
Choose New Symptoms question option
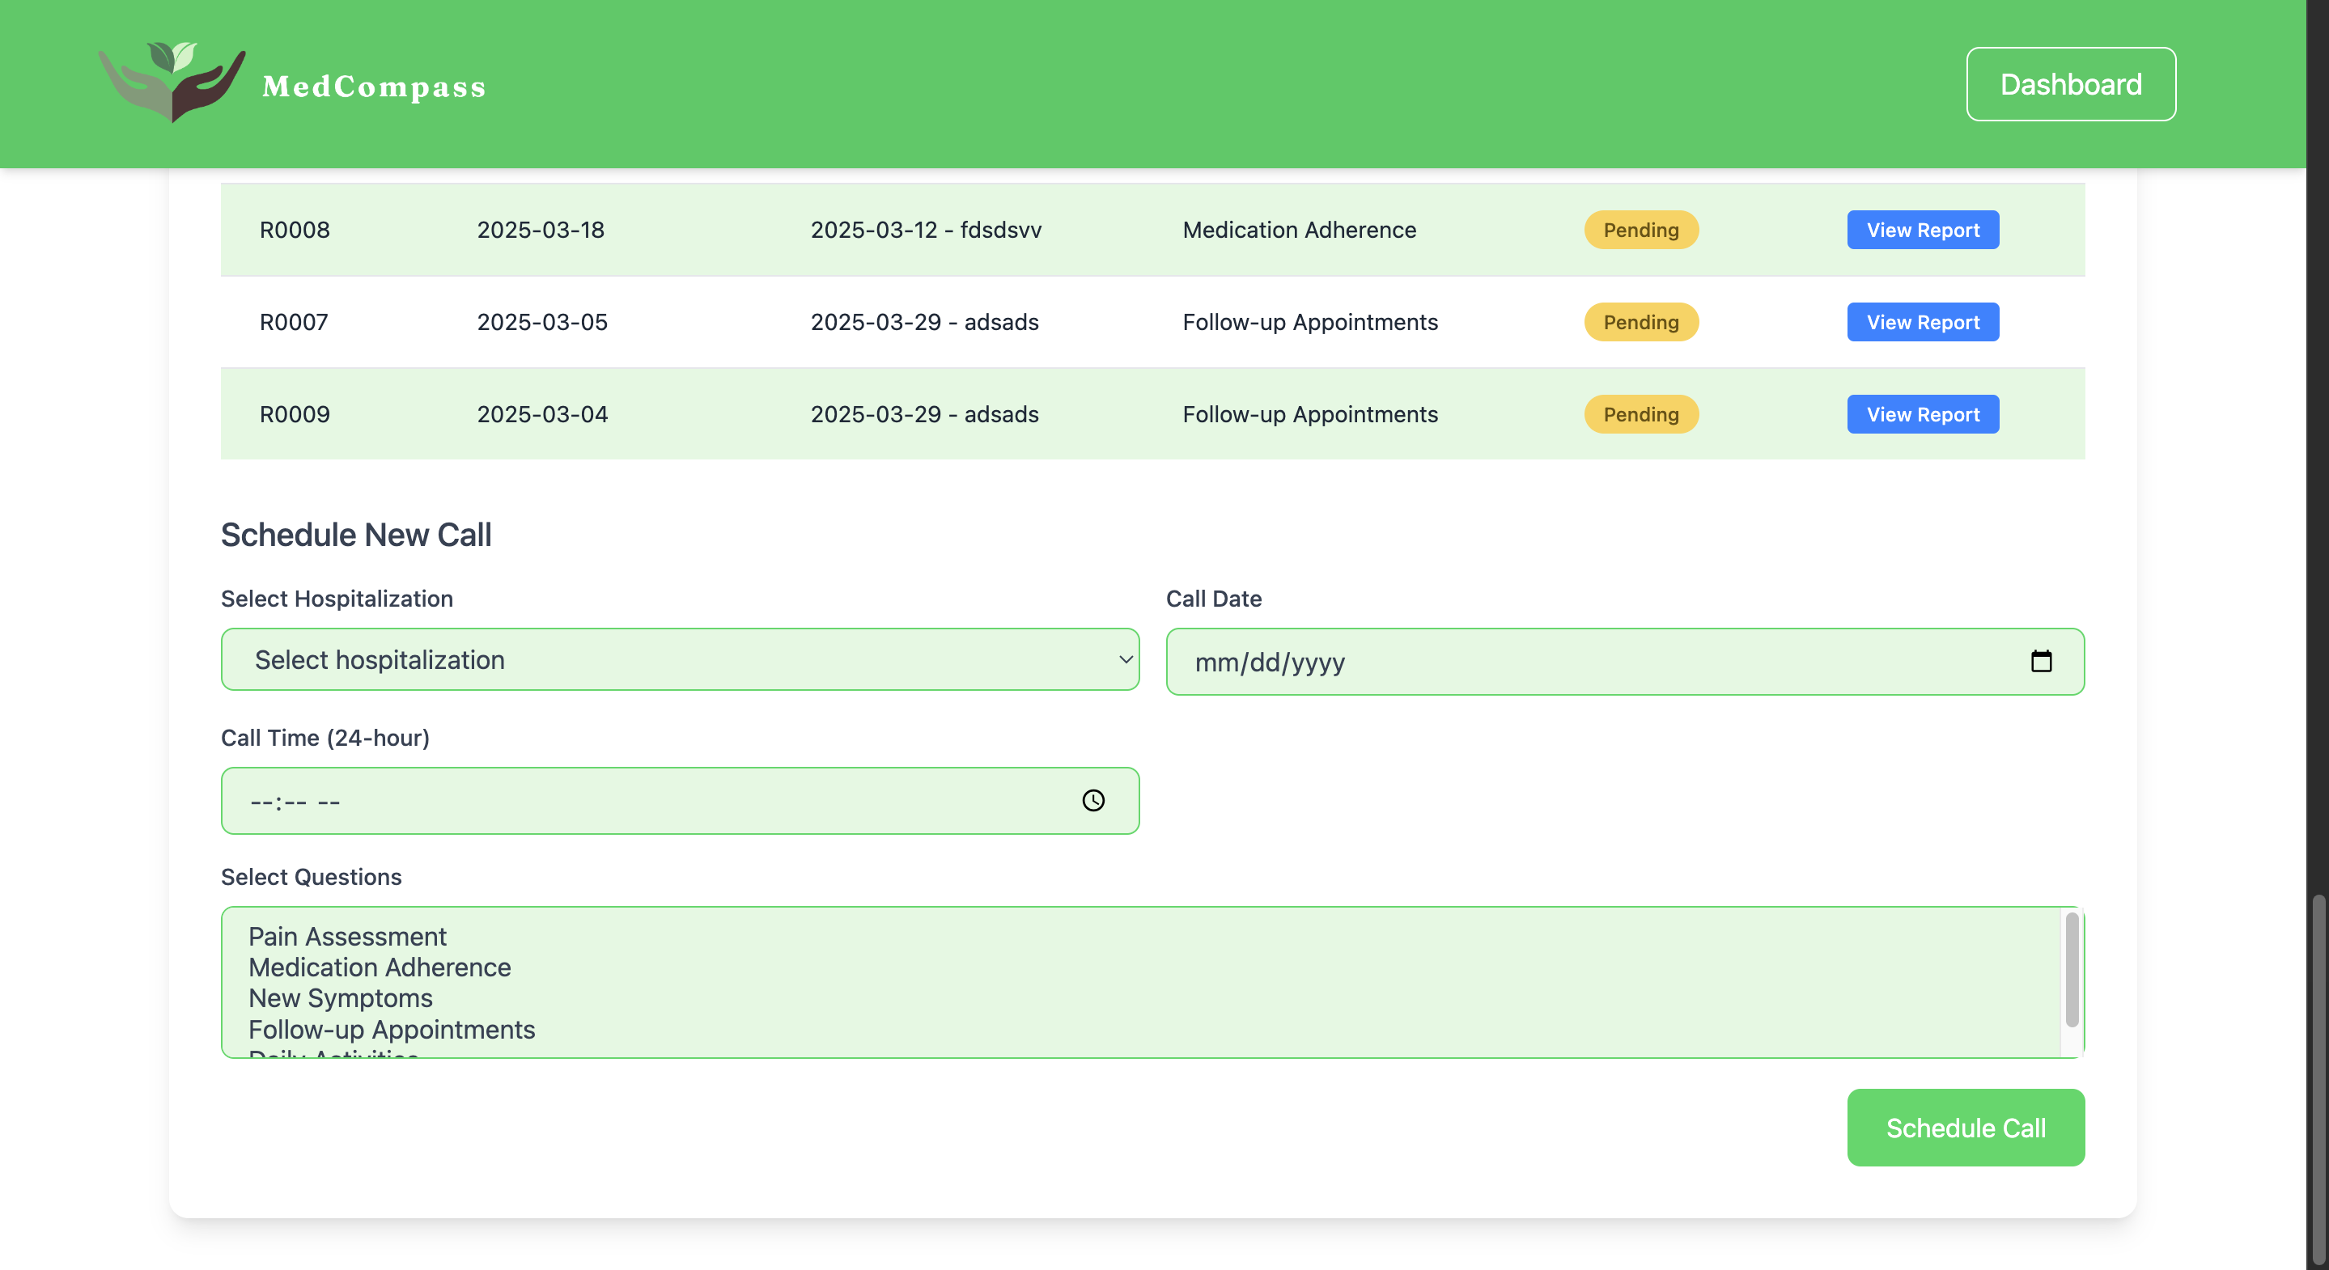click(340, 998)
